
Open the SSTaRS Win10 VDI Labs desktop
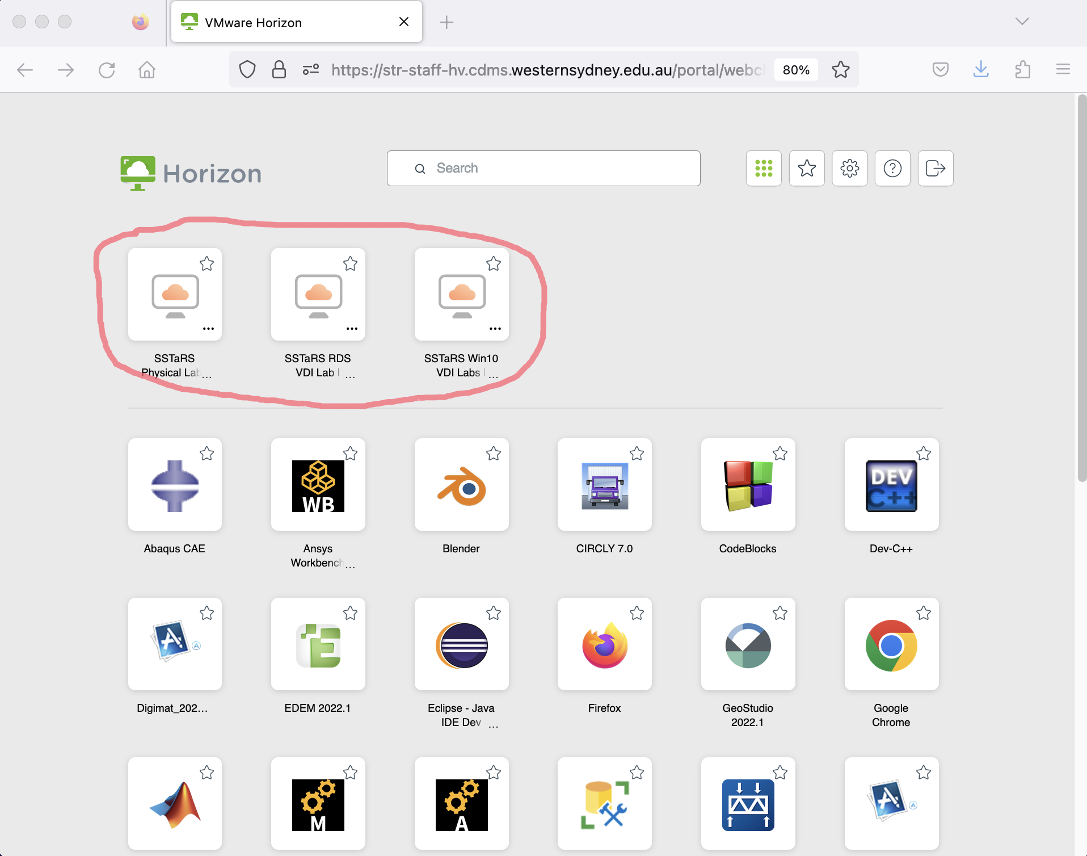(462, 295)
